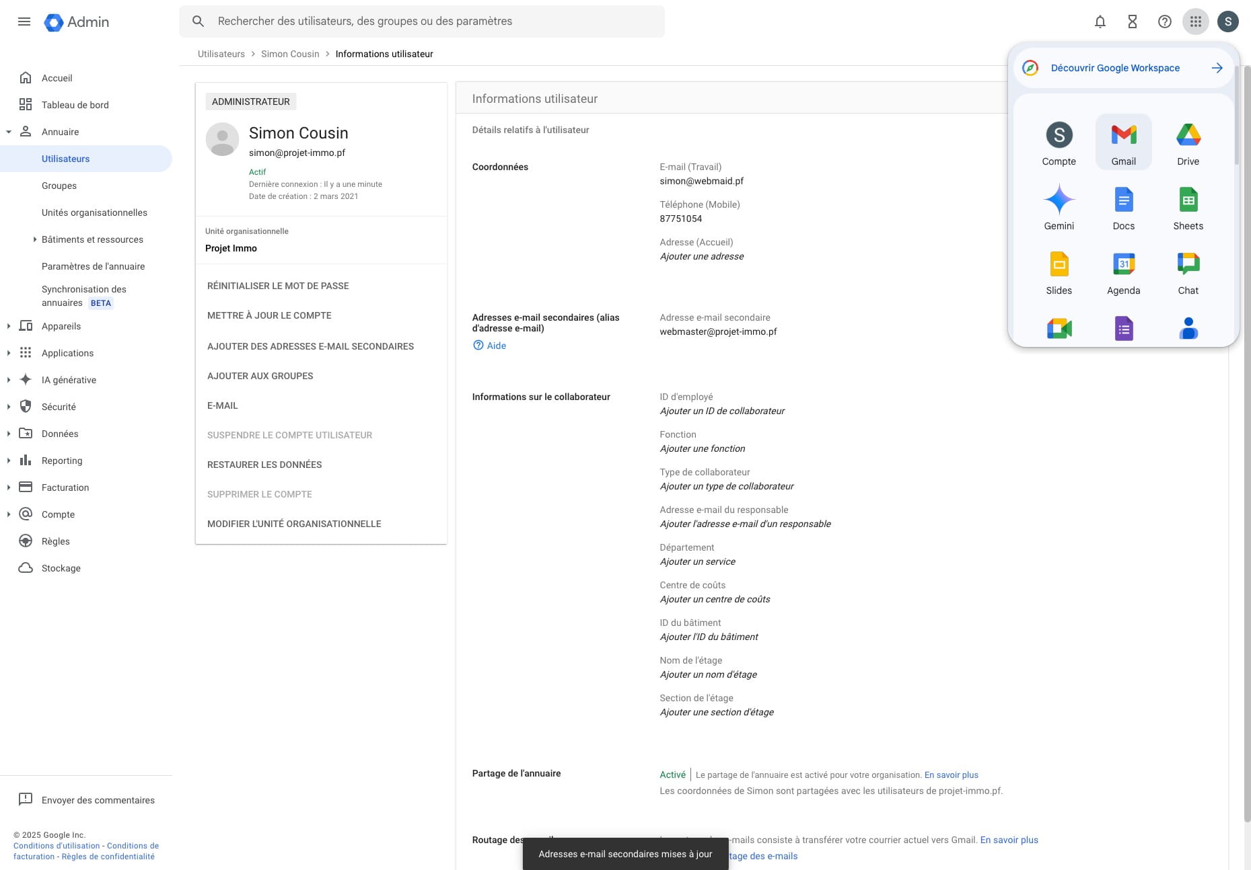This screenshot has width=1251, height=870.
Task: Open the notifications bell
Action: tap(1100, 21)
